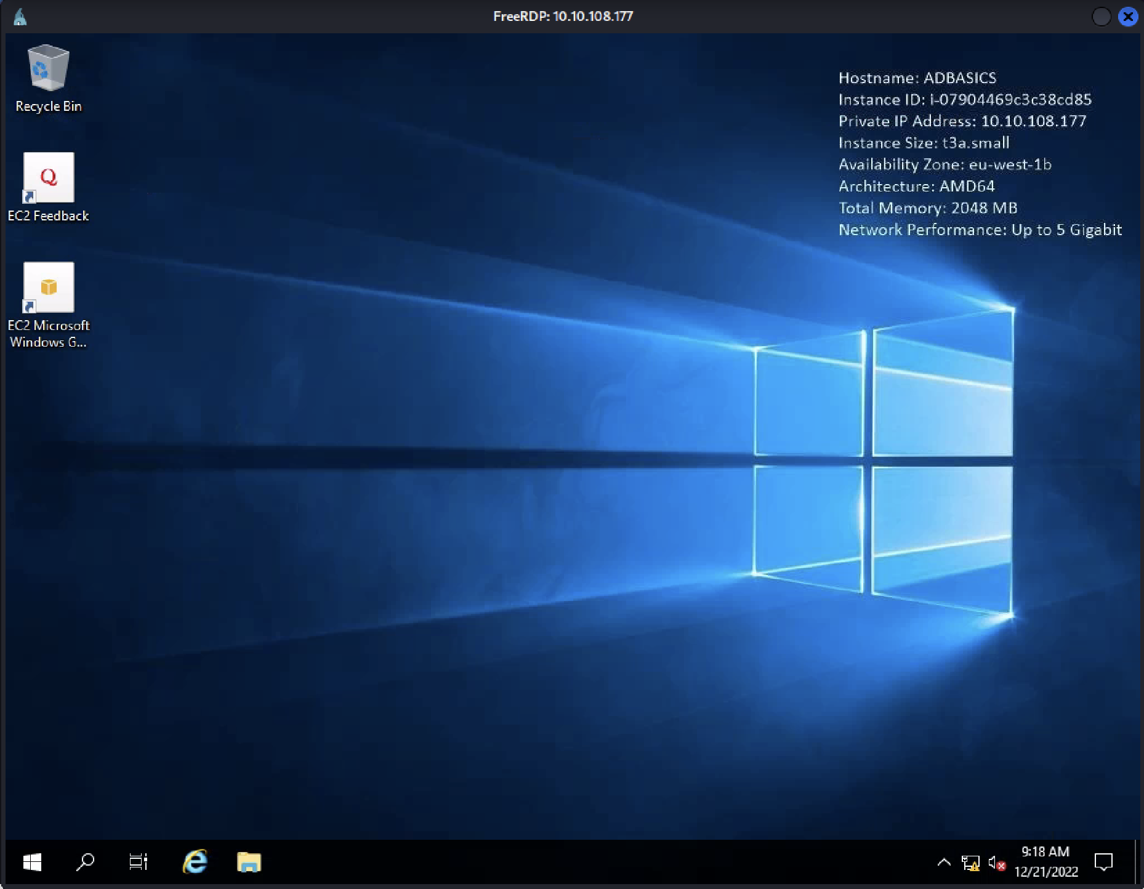Image resolution: width=1144 pixels, height=889 pixels.
Task: Select the EC2 Feedback shortcut icon
Action: 48,187
